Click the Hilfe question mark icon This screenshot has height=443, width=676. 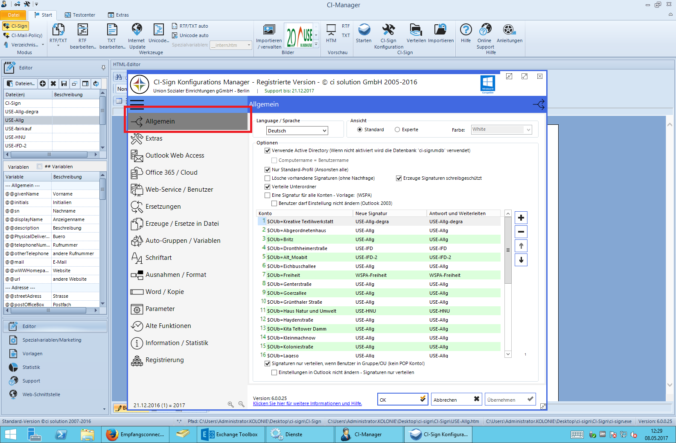466,31
